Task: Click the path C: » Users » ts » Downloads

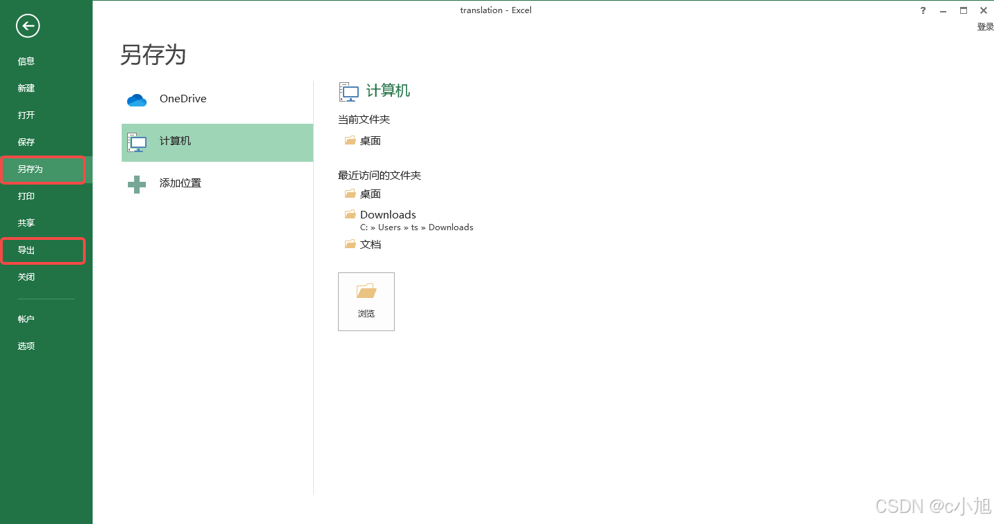Action: pos(417,227)
